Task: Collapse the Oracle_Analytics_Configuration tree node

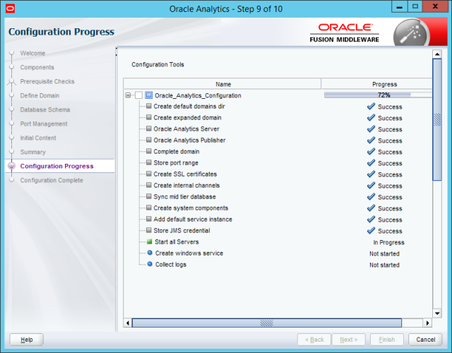Action: point(129,95)
